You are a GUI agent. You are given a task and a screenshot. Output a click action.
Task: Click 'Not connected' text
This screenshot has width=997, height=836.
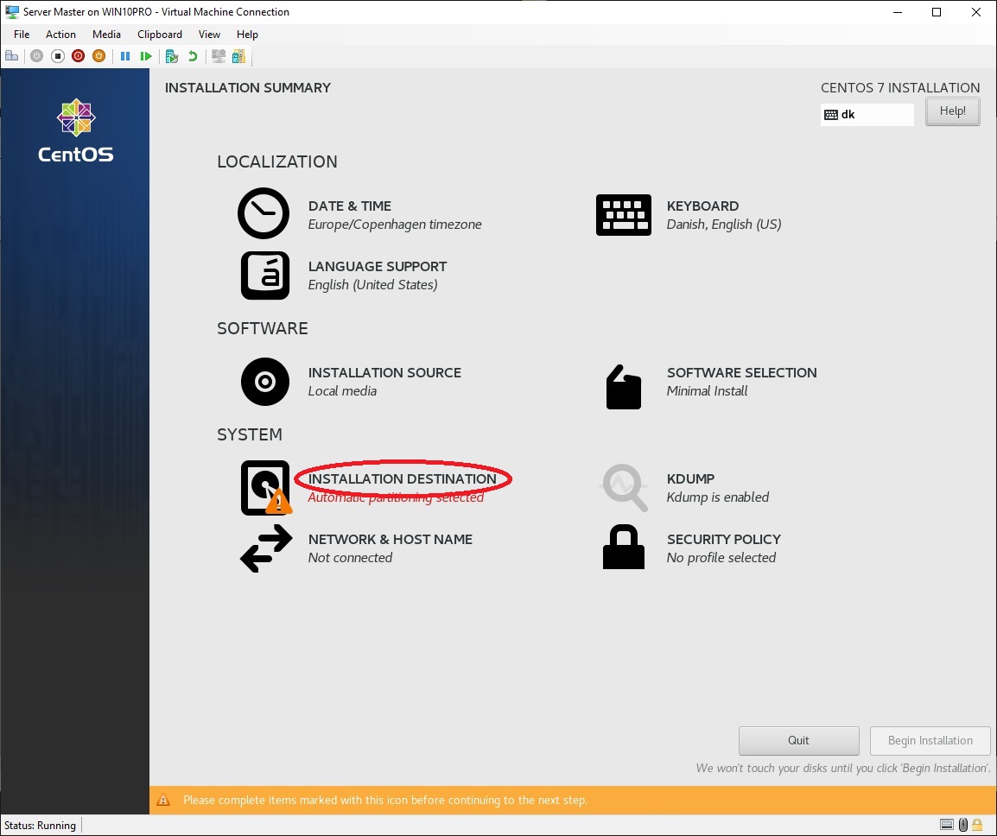click(x=350, y=558)
